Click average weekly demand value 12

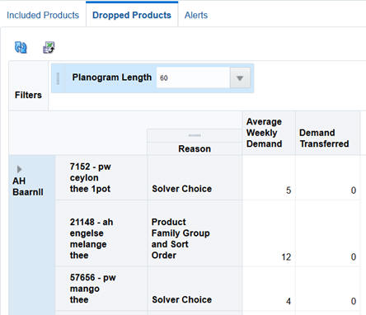[286, 257]
